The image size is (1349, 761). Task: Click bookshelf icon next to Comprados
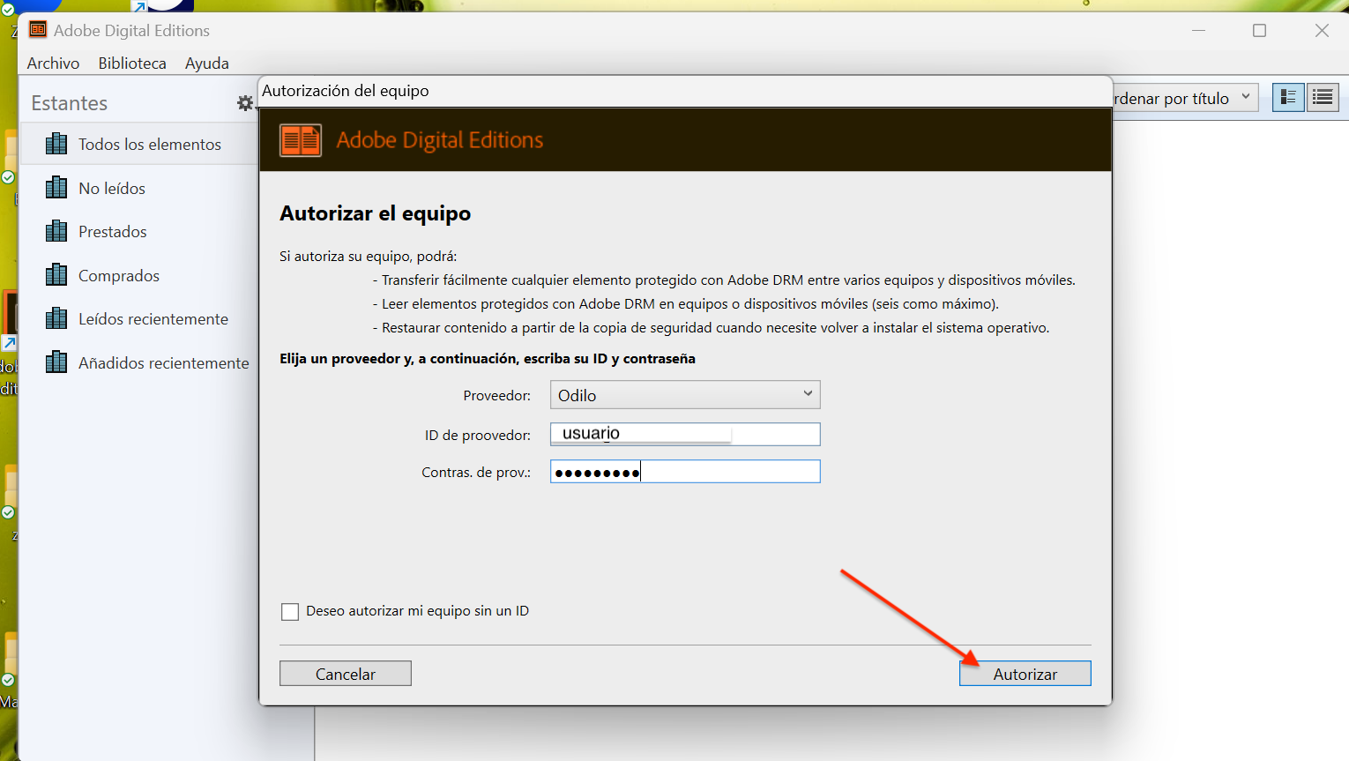pos(56,274)
